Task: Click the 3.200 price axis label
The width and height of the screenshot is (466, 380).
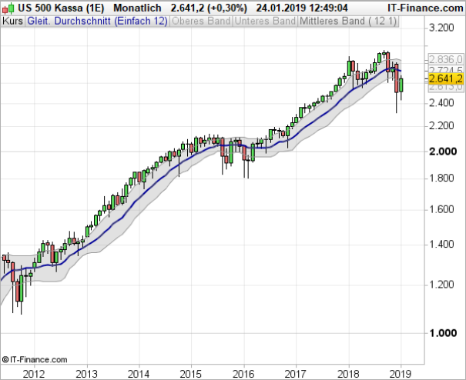Action: 441,28
